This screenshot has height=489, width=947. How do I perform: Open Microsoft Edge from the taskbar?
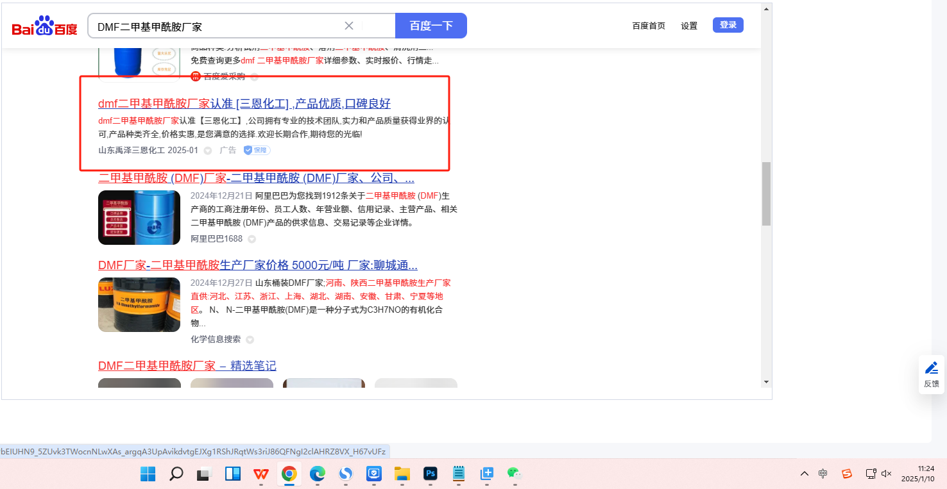[x=318, y=474]
